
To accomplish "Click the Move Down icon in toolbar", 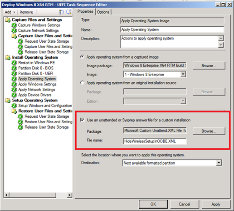I will (x=69, y=12).
